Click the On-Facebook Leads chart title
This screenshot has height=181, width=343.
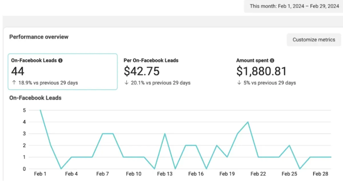click(35, 98)
